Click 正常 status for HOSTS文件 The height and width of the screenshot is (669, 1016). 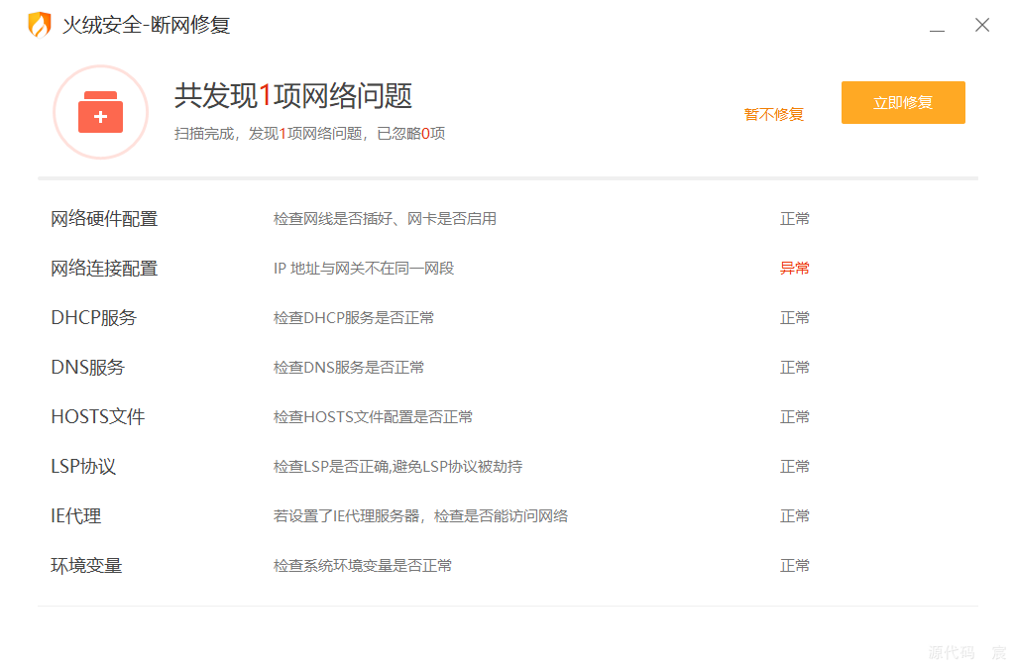(x=794, y=417)
